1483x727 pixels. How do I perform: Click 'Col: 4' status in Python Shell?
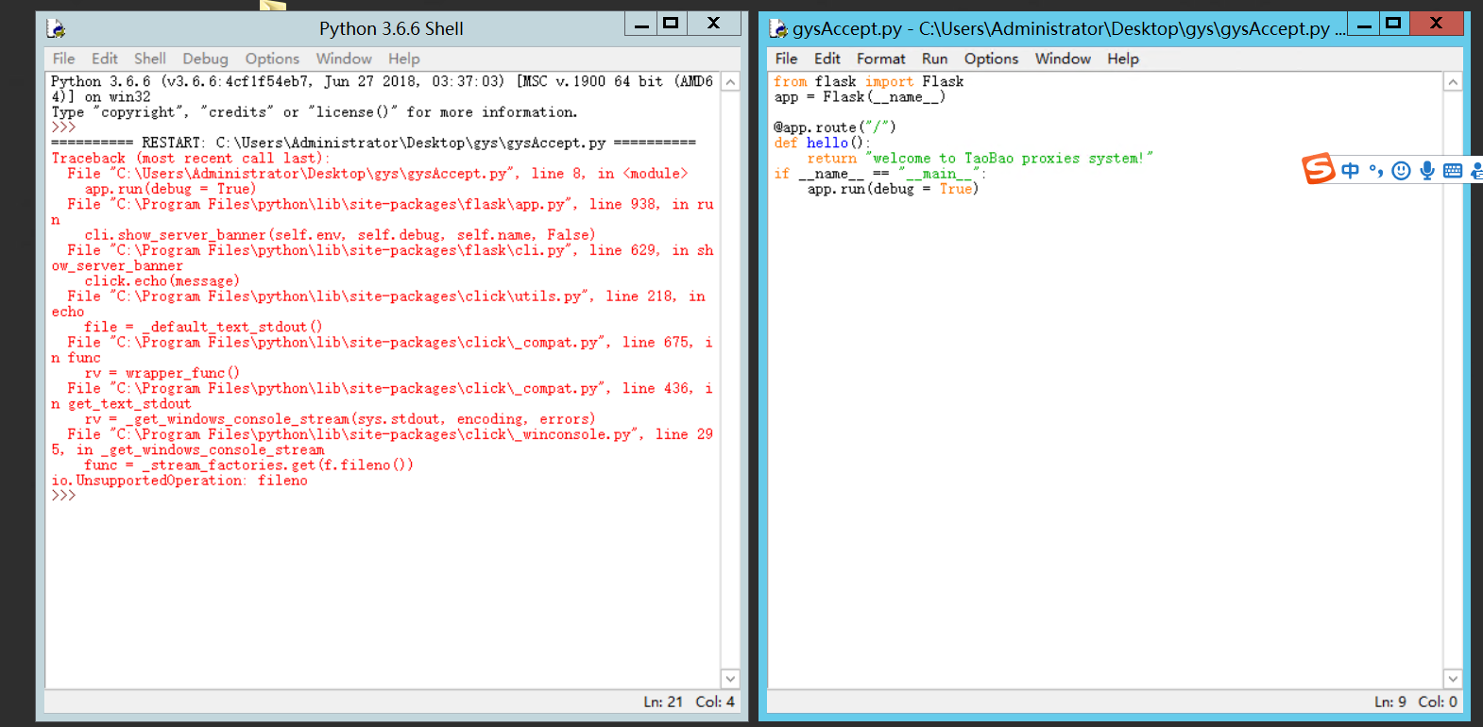[x=715, y=702]
